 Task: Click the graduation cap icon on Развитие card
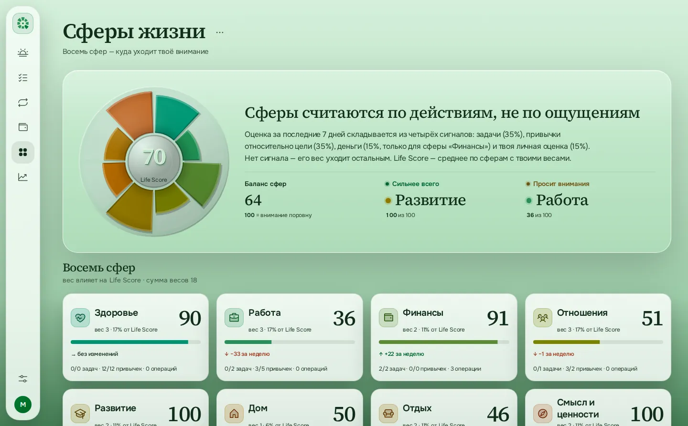point(80,414)
